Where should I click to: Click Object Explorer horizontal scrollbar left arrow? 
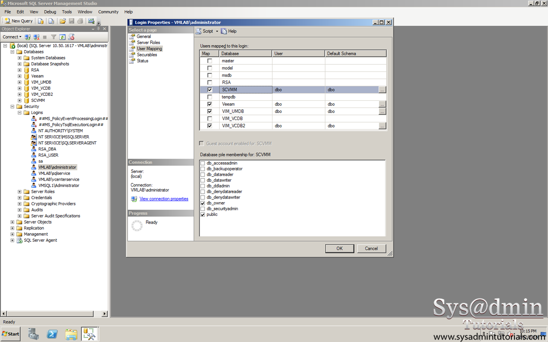4,314
